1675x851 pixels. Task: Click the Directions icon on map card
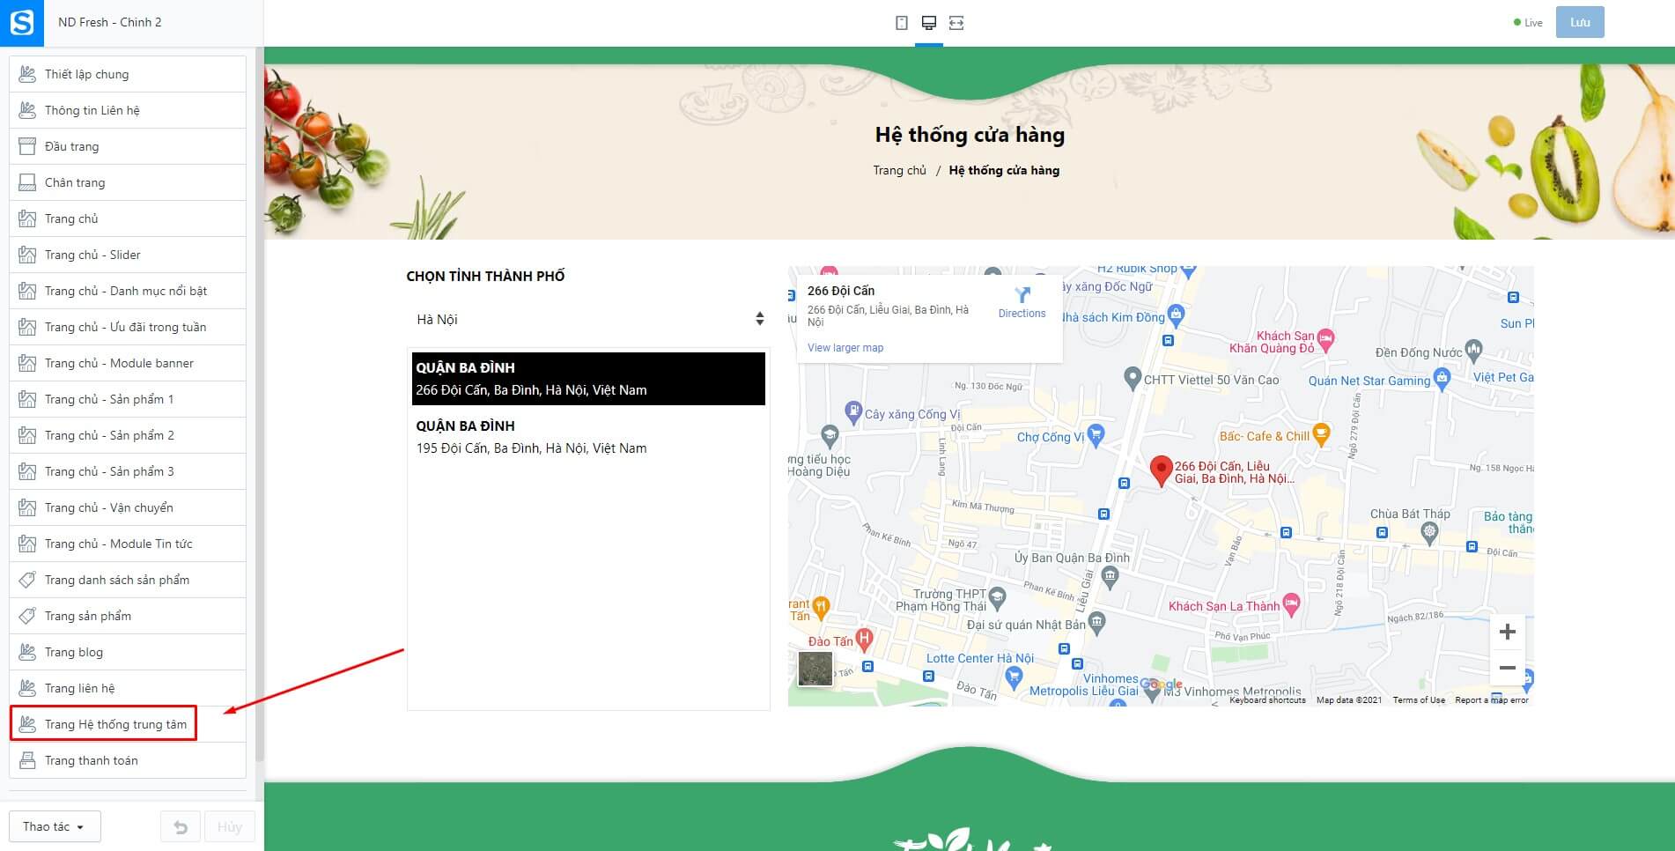tap(1022, 295)
